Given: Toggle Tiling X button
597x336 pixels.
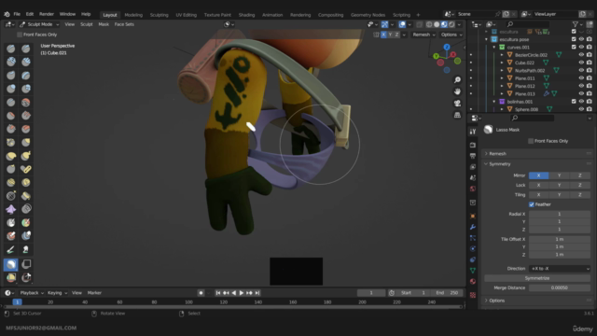Looking at the screenshot, I should tap(539, 194).
